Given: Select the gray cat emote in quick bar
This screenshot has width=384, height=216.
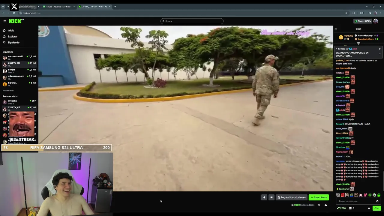Looking at the screenshot, I should point(338,195).
